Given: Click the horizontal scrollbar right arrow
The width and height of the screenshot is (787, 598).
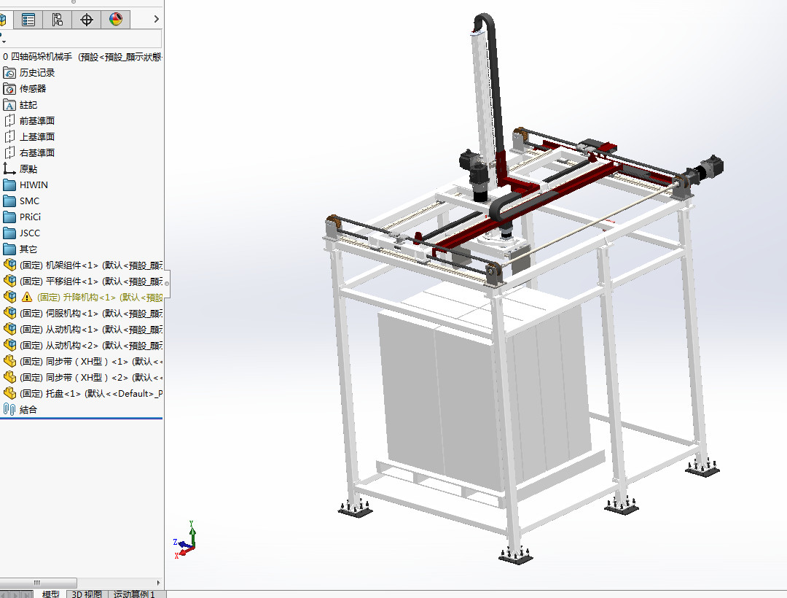Looking at the screenshot, I should (x=159, y=583).
